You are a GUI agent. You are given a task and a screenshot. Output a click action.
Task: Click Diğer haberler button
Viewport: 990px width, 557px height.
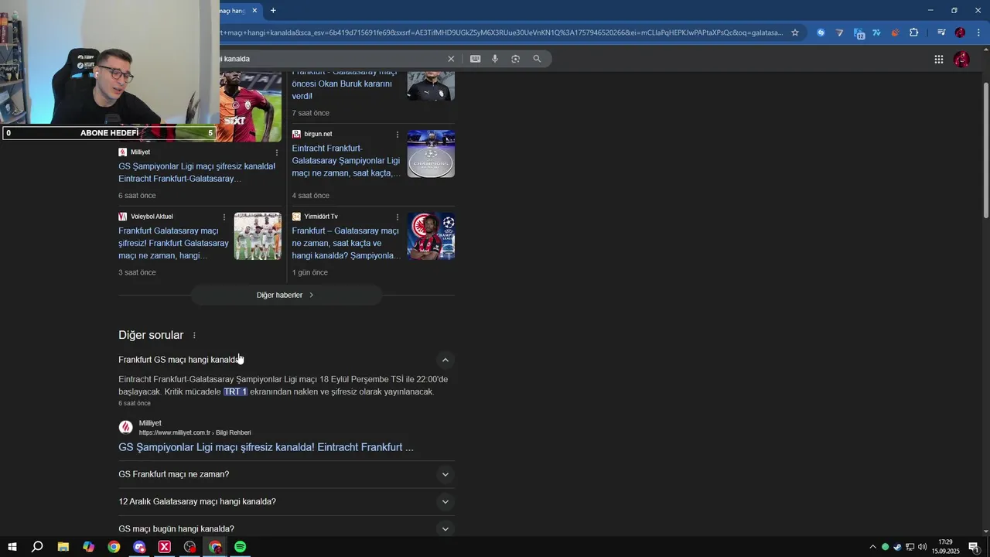click(286, 295)
